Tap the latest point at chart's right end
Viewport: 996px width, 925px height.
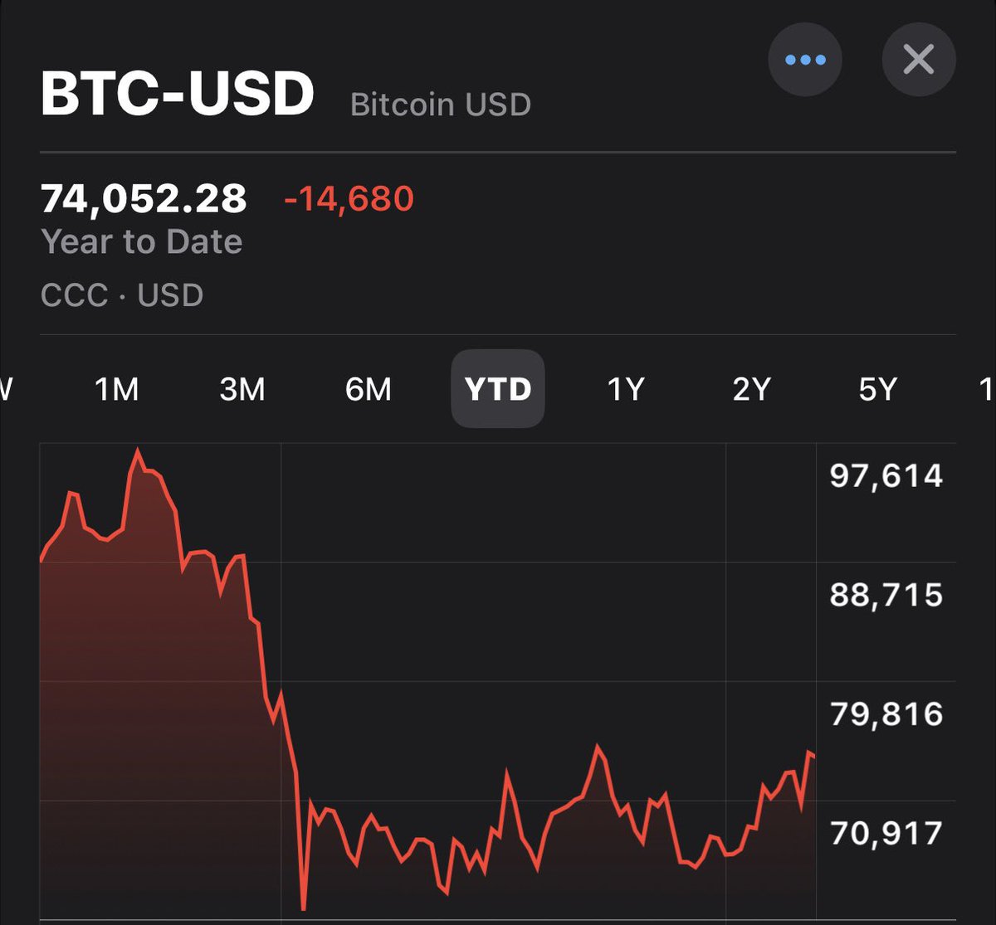point(813,755)
